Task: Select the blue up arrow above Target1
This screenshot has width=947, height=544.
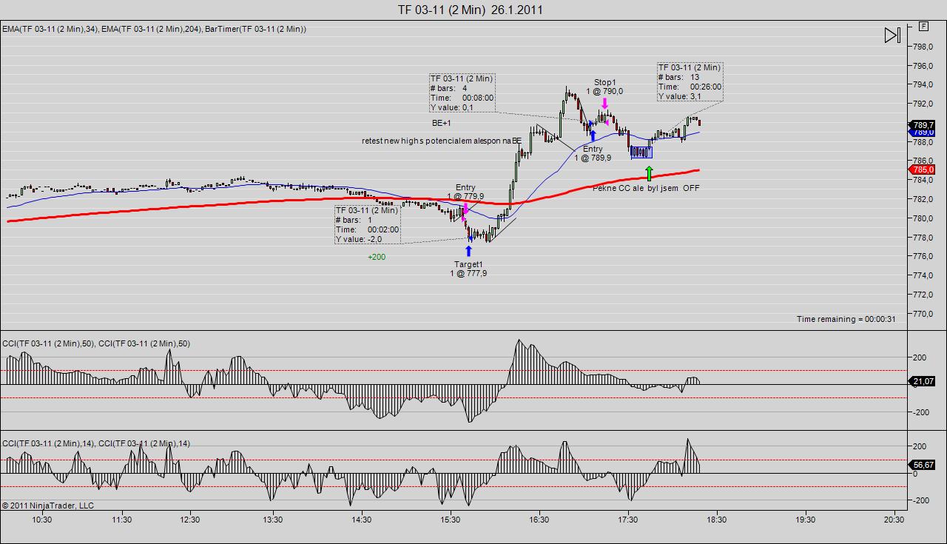Action: pos(468,250)
